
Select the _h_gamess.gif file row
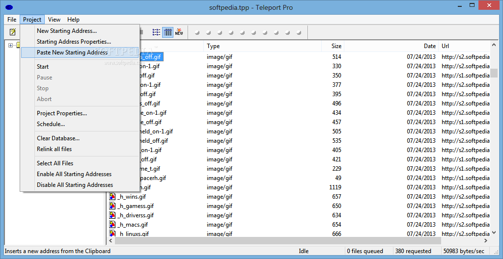299,206
